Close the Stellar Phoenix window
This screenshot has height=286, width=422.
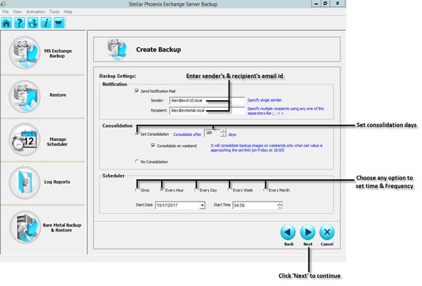[x=338, y=4]
